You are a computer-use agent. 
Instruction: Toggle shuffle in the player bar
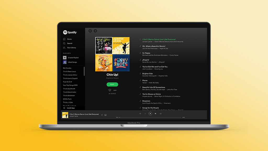140,114
